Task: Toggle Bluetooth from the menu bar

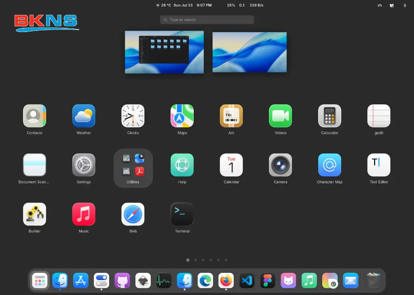Action: 405,5
